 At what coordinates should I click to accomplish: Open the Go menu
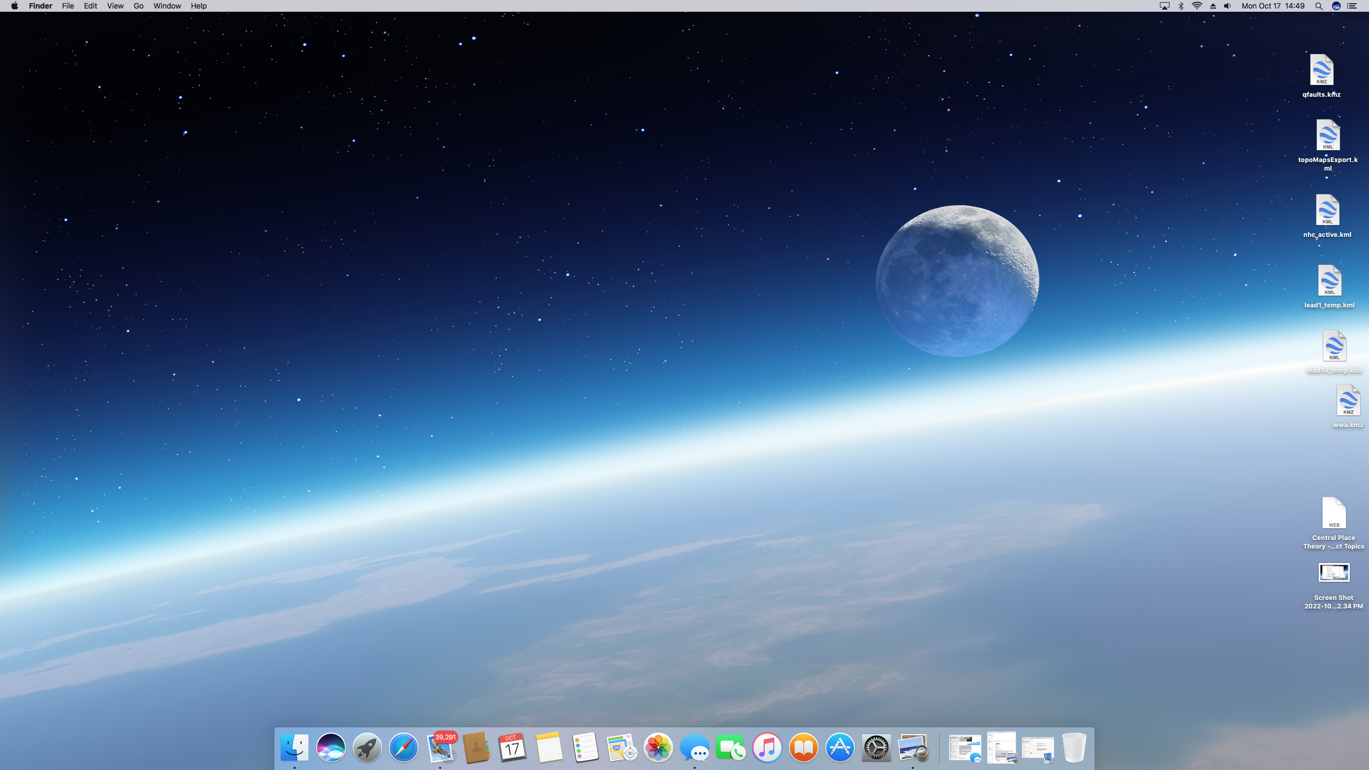tap(139, 6)
